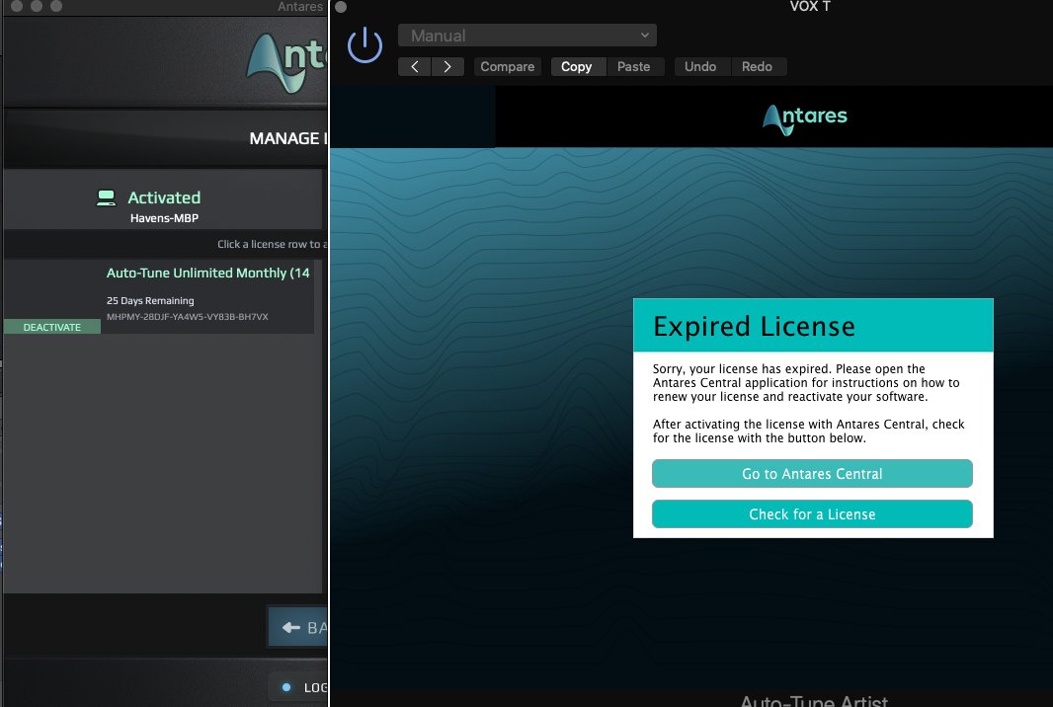1053x707 pixels.
Task: Click the 'Click a license row' hint text
Action: pyautogui.click(x=272, y=244)
